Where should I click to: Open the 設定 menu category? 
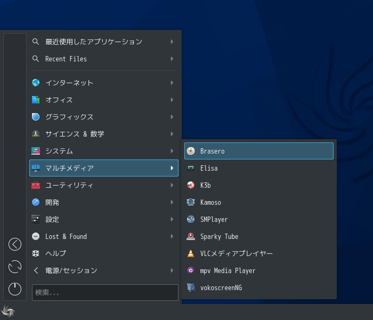click(x=104, y=219)
